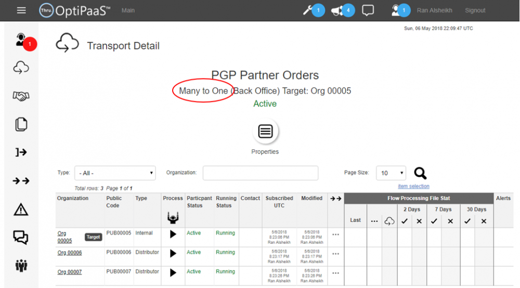Open the chat bubble icon in header
Viewport: 520px width, 288px height.
(x=368, y=10)
